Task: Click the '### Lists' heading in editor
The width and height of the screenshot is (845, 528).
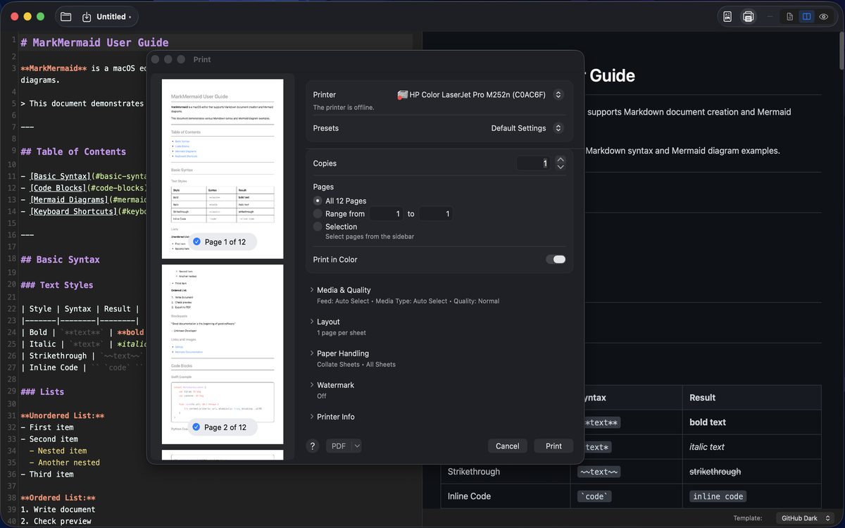Action: (42, 391)
